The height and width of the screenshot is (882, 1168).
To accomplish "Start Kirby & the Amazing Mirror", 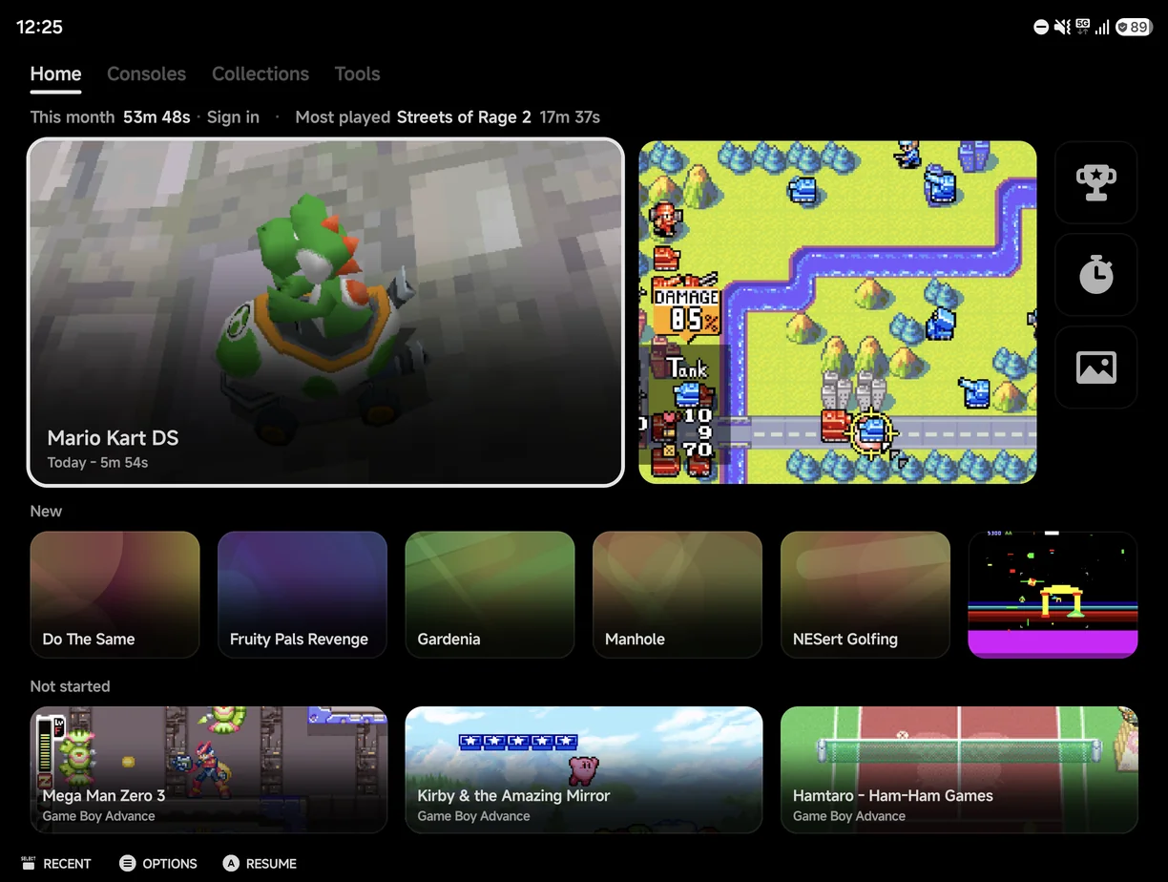I will (x=584, y=769).
